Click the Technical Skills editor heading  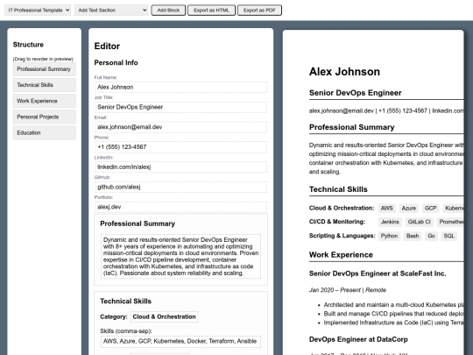[126, 301]
